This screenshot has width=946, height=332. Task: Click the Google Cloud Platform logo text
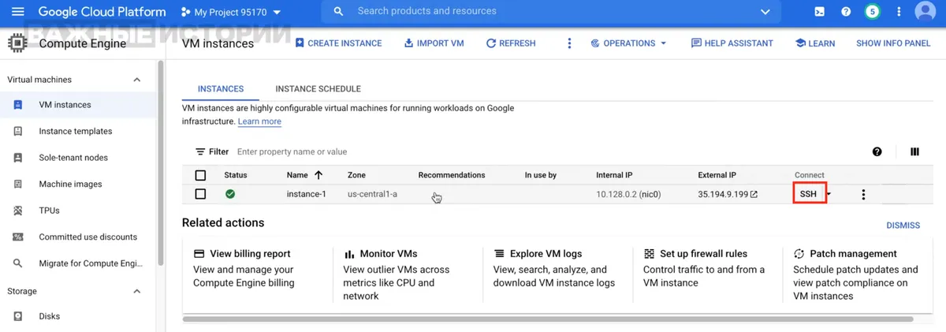pos(102,12)
